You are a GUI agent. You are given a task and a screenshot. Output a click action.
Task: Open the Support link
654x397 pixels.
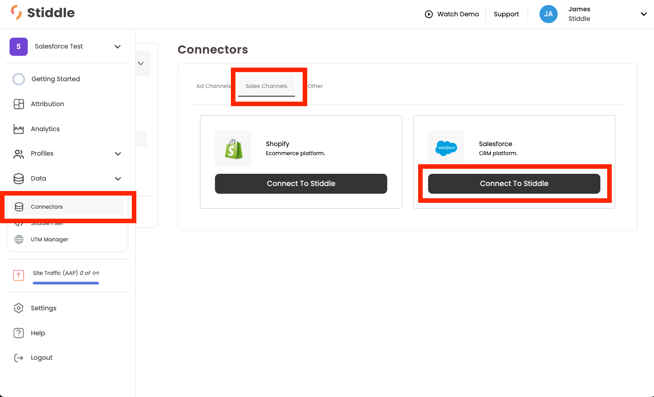pos(506,14)
